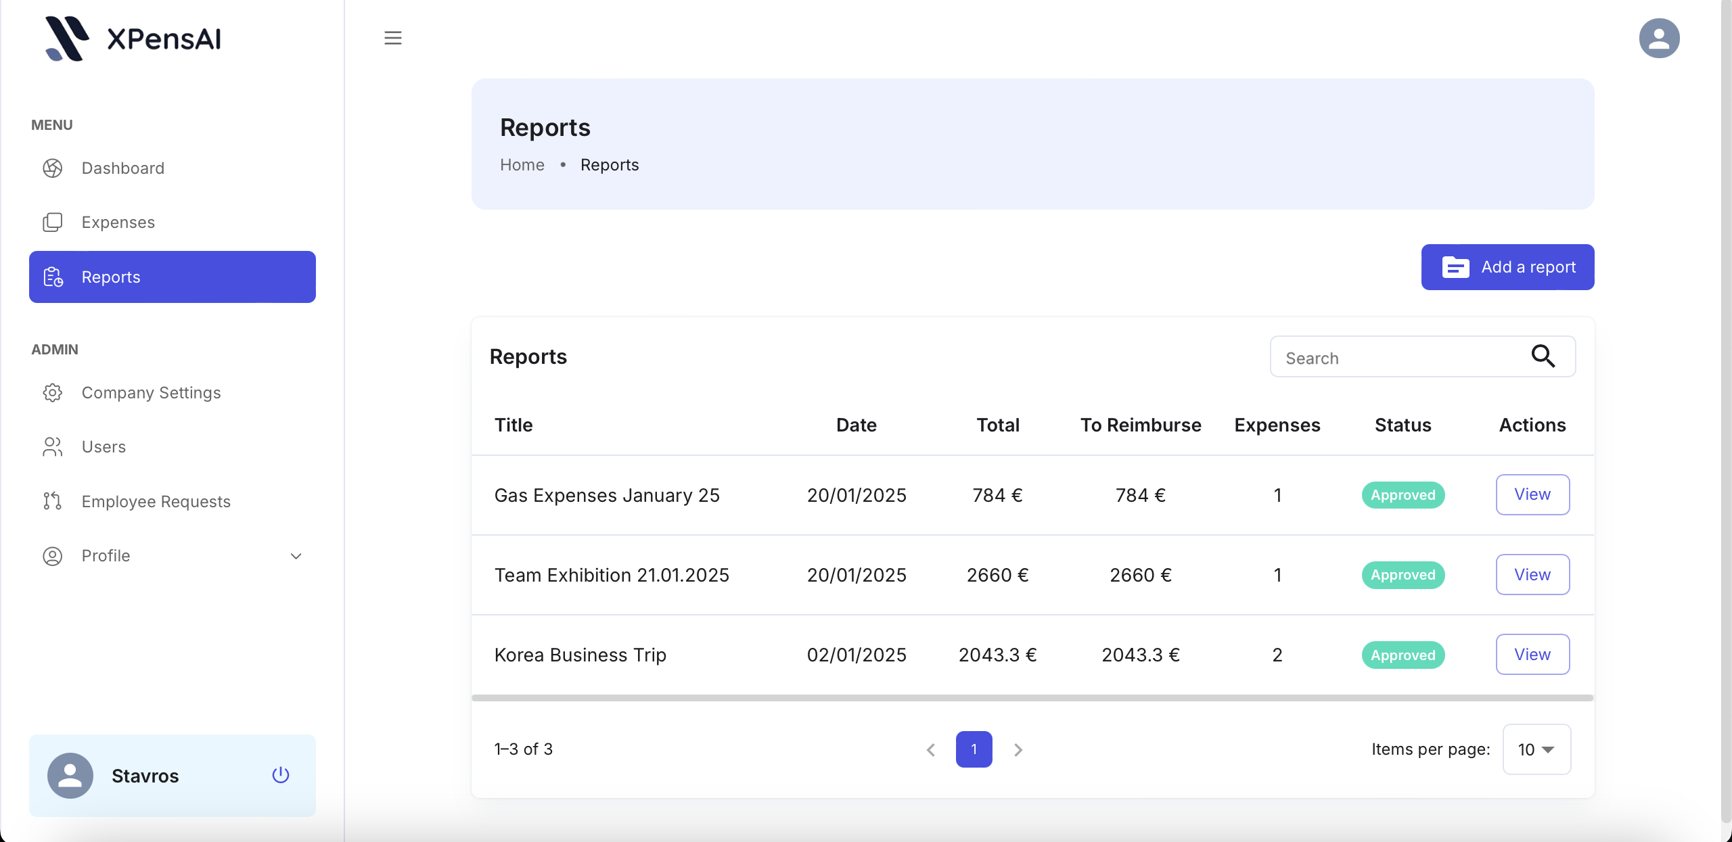Select page 1 pagination button
The image size is (1732, 842).
(974, 749)
